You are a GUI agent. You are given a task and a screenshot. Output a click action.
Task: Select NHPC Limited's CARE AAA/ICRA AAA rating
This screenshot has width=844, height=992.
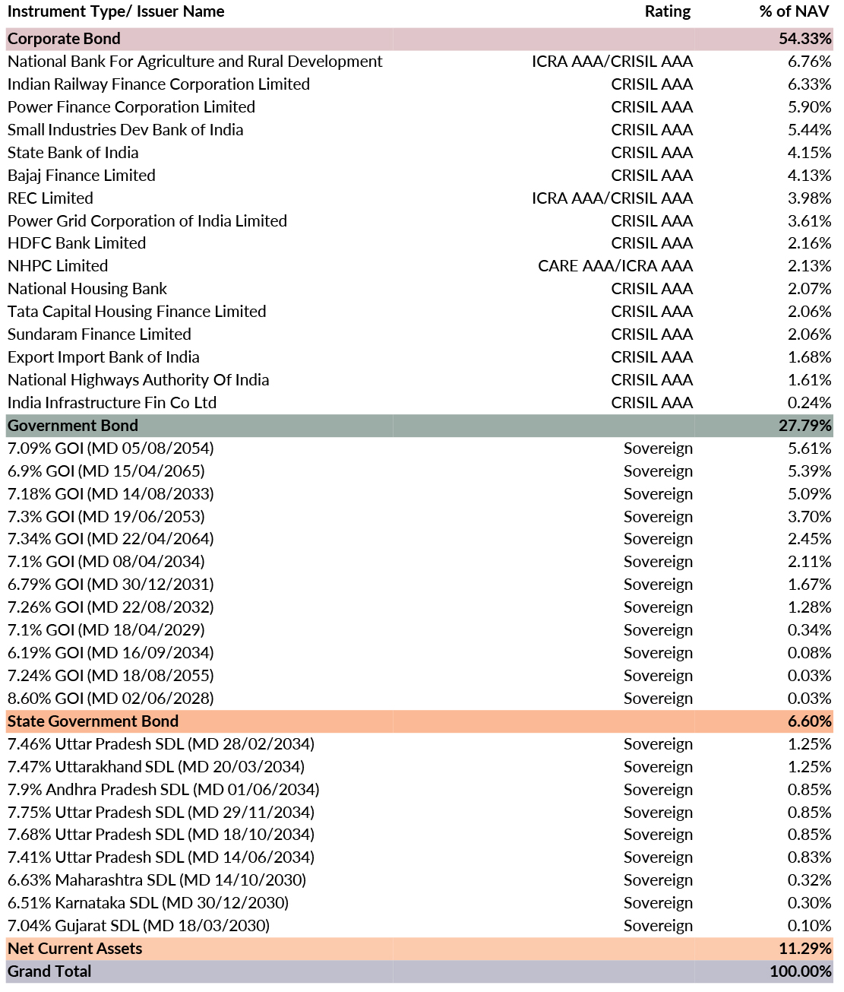615,266
